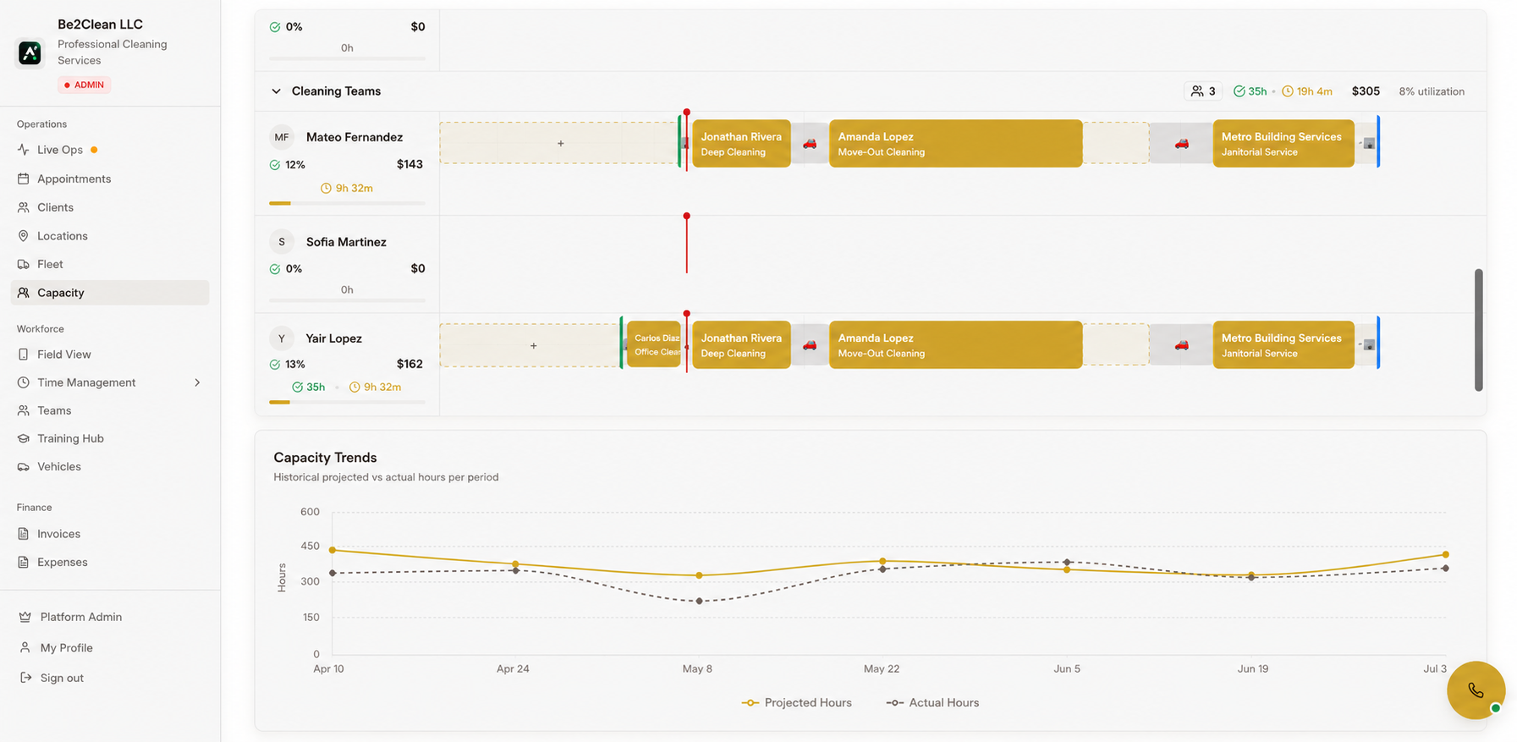Open the Locations pin icon

[24, 236]
